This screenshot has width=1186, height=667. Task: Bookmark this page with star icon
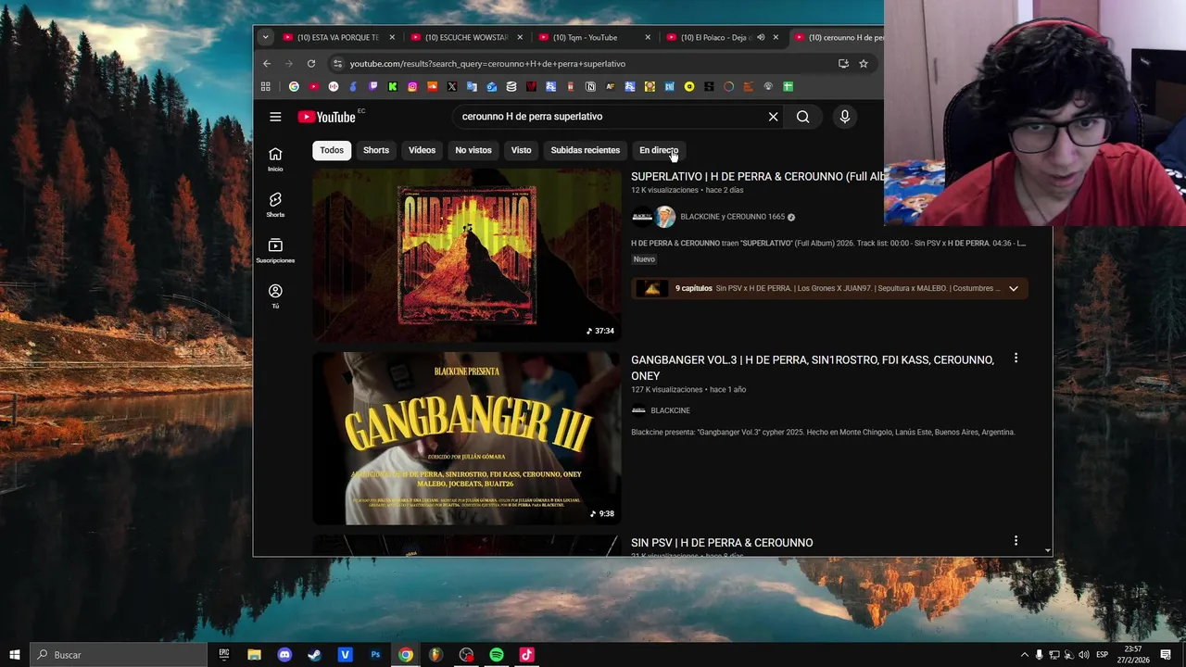pyautogui.click(x=864, y=64)
